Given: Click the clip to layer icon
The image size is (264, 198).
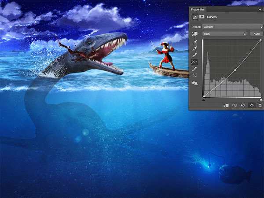Looking at the screenshot, I should pyautogui.click(x=226, y=106).
